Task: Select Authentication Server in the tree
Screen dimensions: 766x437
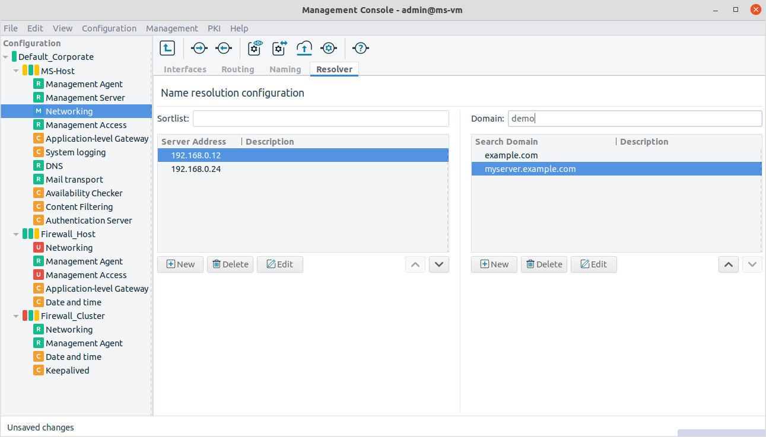Action: pyautogui.click(x=89, y=221)
